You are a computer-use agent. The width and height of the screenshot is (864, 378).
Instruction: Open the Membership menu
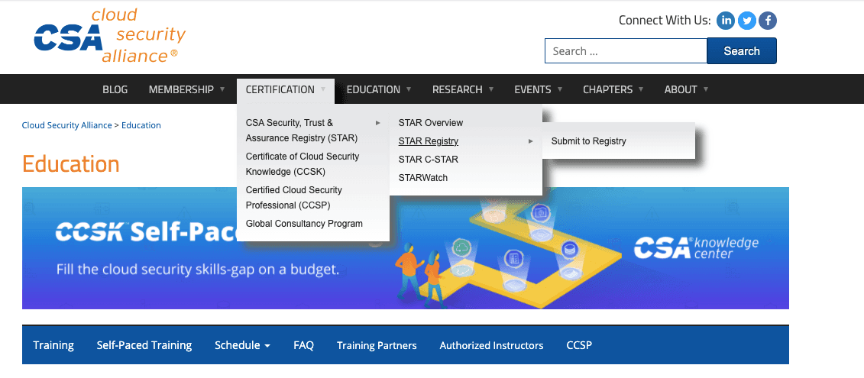pos(181,89)
